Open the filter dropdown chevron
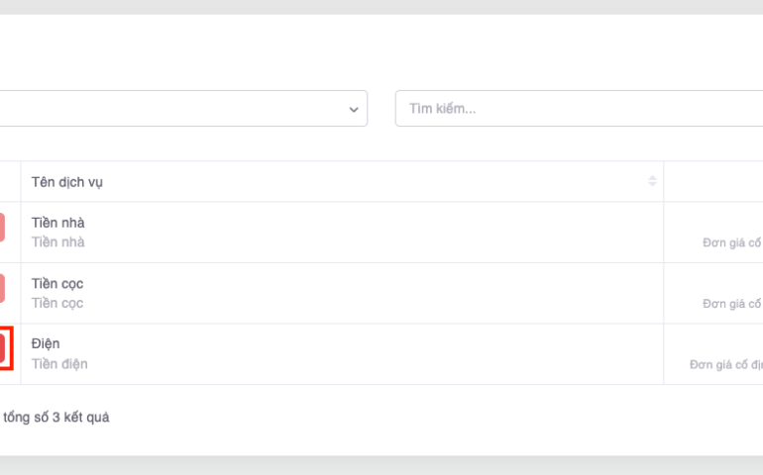Viewport: 763px width, 475px height. [354, 109]
